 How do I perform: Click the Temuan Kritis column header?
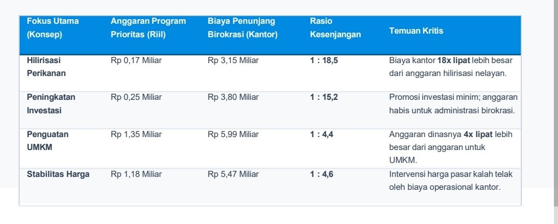tap(416, 31)
